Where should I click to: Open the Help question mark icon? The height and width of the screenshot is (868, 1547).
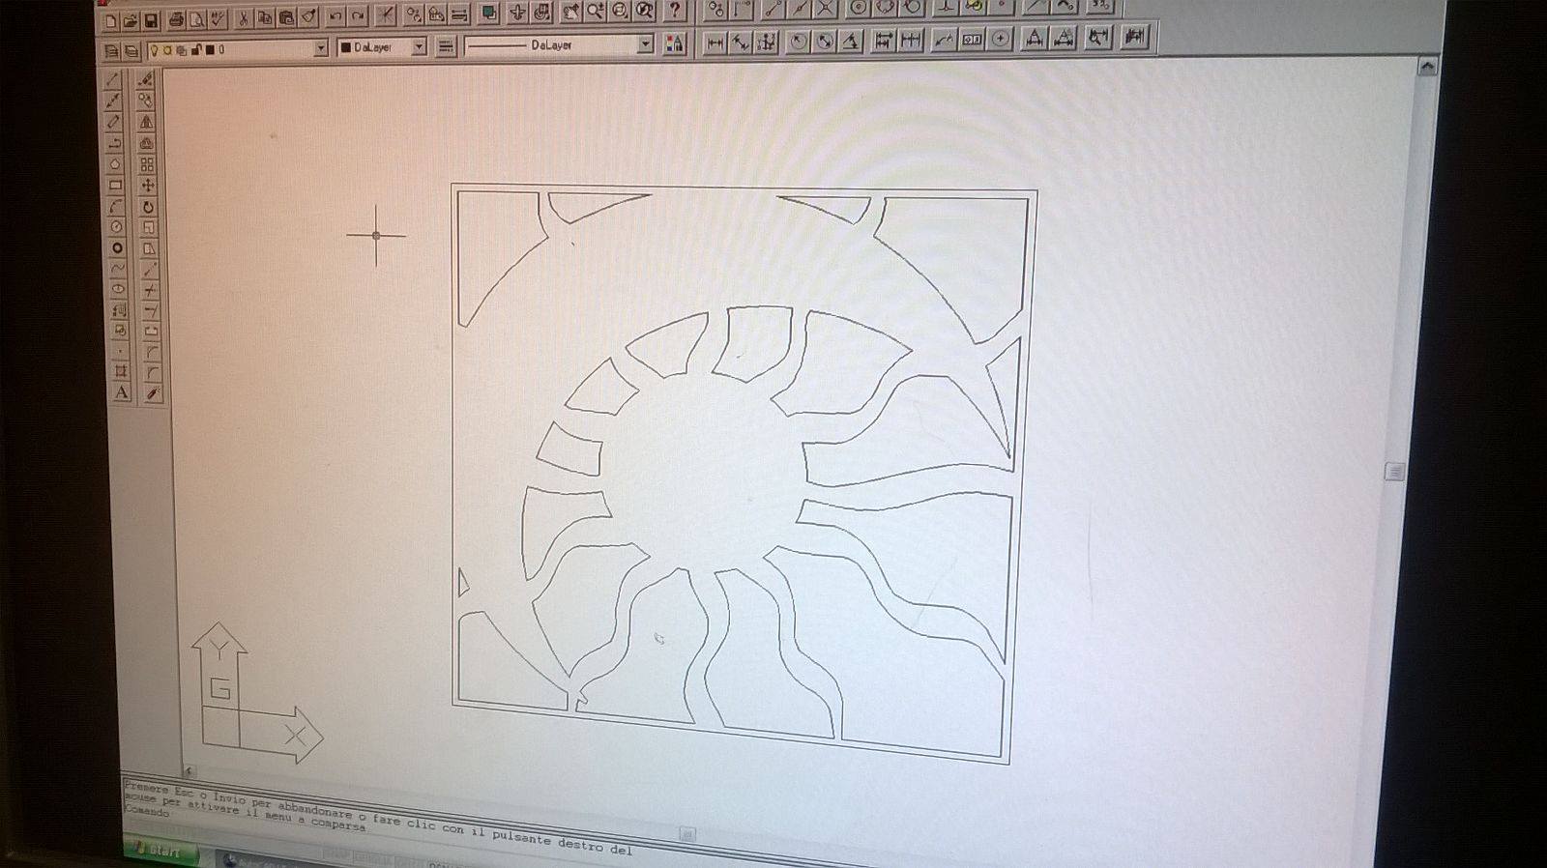click(x=675, y=11)
